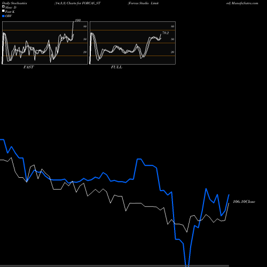Click the 106.10Close price label
The height and width of the screenshot is (267, 267).
click(244, 202)
